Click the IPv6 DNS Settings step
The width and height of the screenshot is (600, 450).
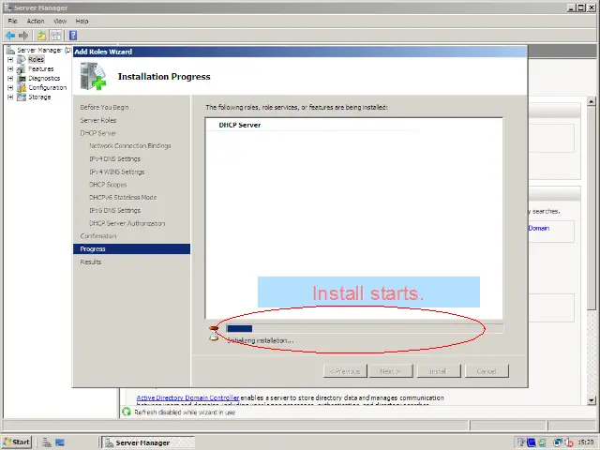[x=114, y=210]
